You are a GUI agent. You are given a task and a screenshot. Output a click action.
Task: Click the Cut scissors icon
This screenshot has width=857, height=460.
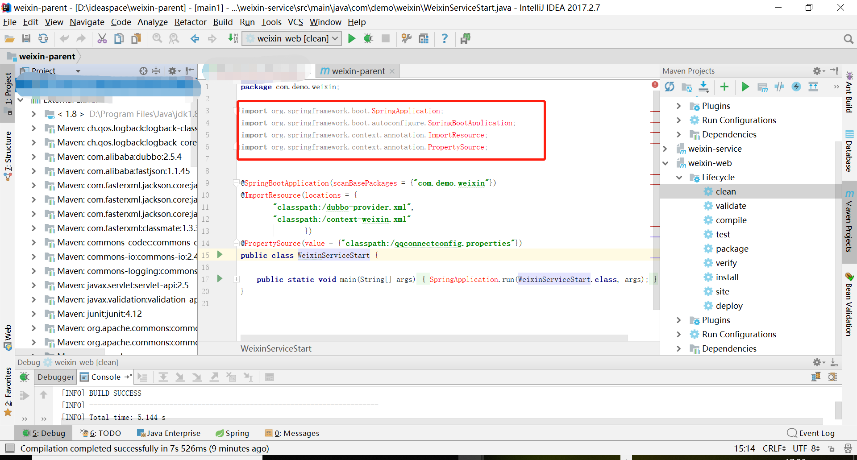[x=102, y=39]
